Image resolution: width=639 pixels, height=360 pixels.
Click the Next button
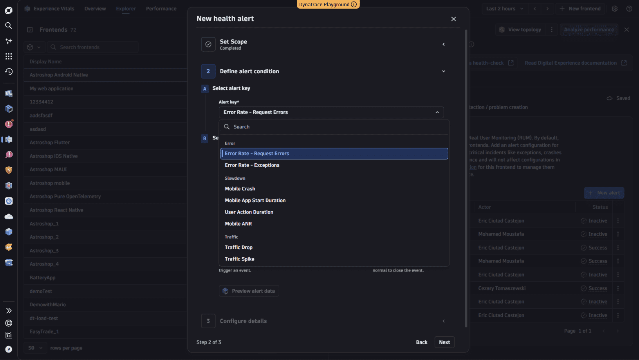click(444, 342)
